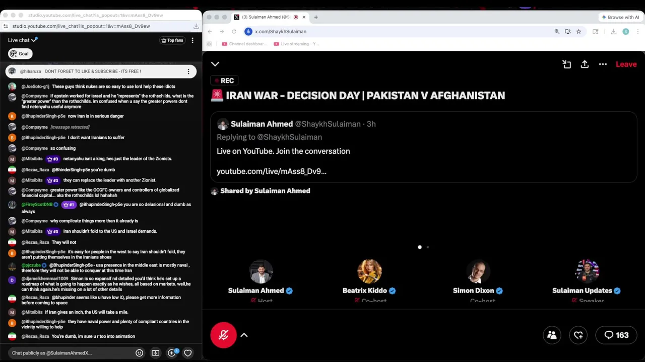Share the Space via the upload icon
The image size is (645, 362).
[585, 64]
